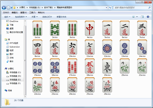Click the 放映幻灯片 button
The image size is (153, 108).
[47, 17]
